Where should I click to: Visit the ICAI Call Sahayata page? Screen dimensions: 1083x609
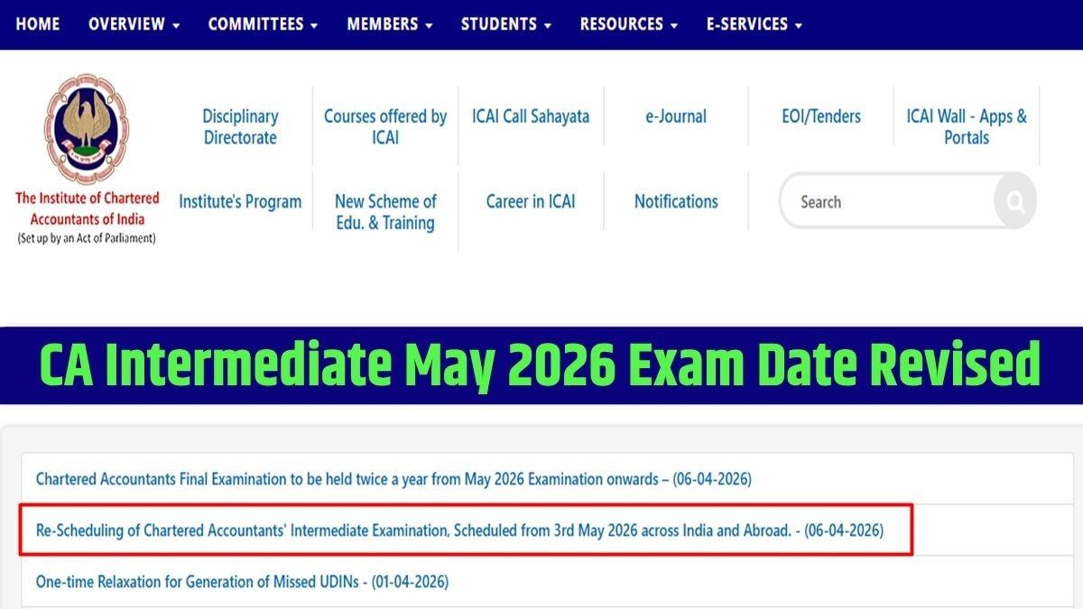tap(531, 116)
